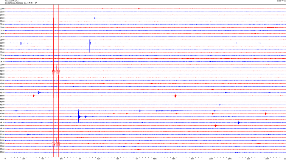Select the 14:30 row label
Viewport: 286px width, 160px height.
[x=2, y=99]
